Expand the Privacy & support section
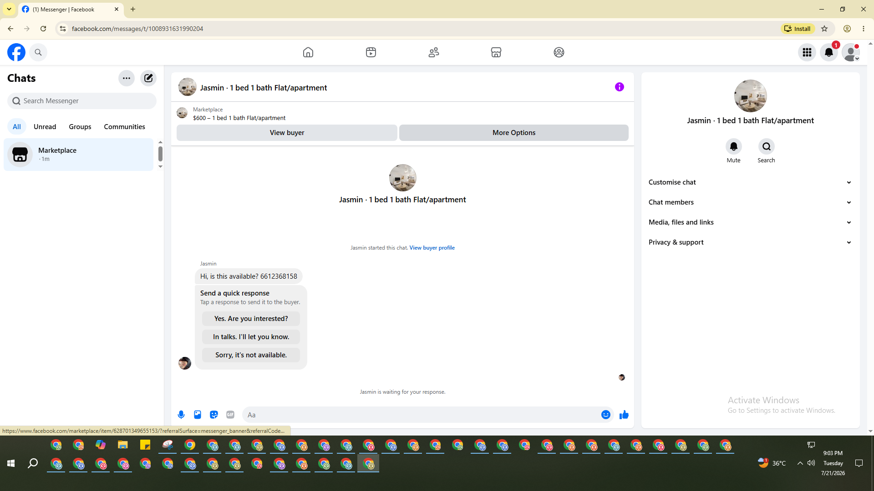Screen dimensions: 874x491 (x=750, y=242)
